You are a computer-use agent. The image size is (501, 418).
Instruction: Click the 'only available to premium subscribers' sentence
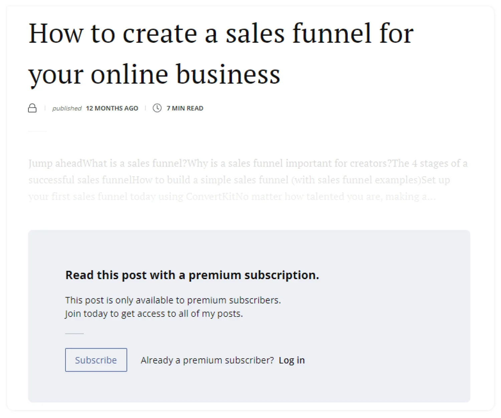173,300
